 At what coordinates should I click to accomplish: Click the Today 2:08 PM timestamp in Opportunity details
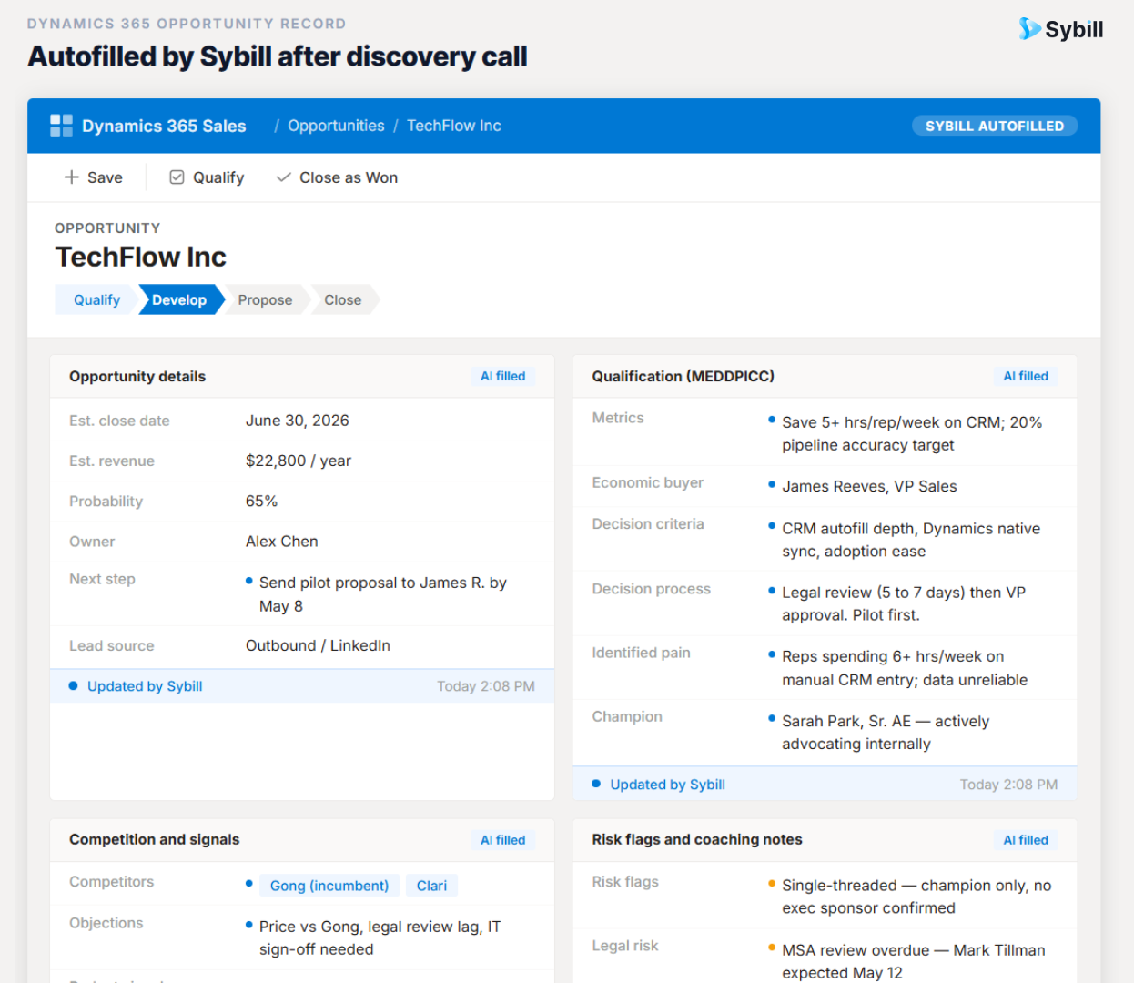[486, 686]
